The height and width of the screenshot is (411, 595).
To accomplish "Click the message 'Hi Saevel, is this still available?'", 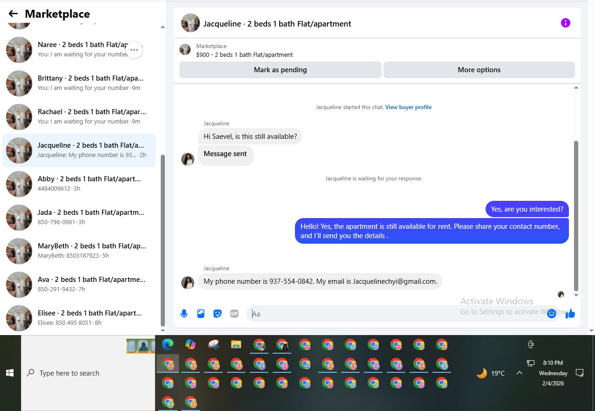I will (x=250, y=137).
